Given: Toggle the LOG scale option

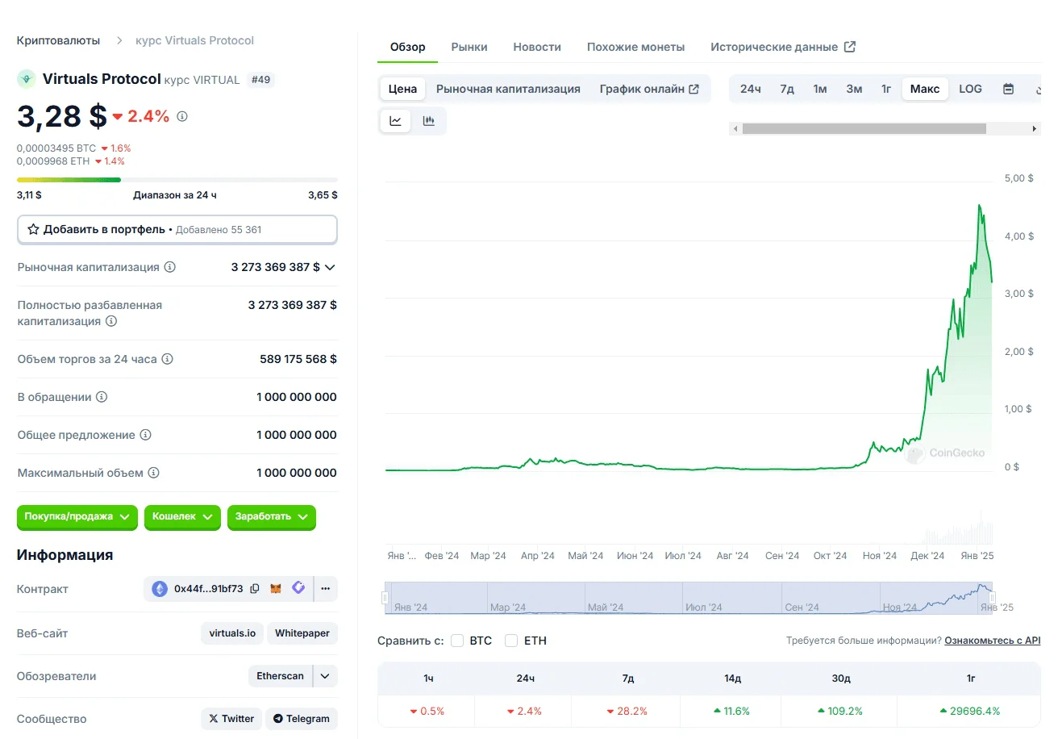Looking at the screenshot, I should [970, 89].
